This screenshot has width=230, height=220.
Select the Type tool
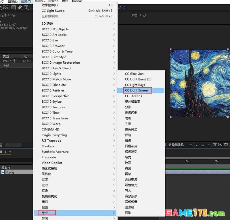coord(26,8)
